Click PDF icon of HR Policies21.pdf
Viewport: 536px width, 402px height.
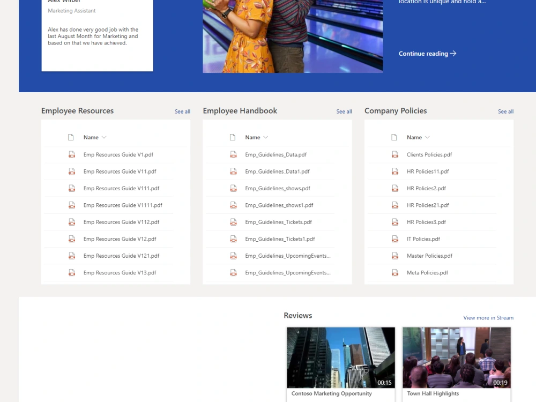(395, 205)
